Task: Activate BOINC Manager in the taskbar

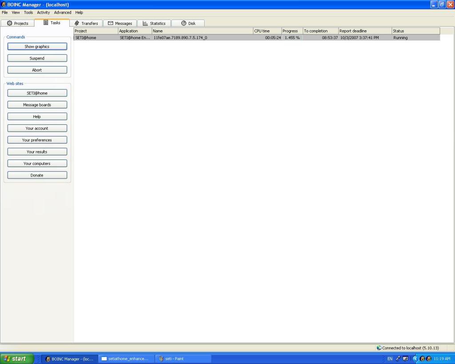Action: pos(70,359)
